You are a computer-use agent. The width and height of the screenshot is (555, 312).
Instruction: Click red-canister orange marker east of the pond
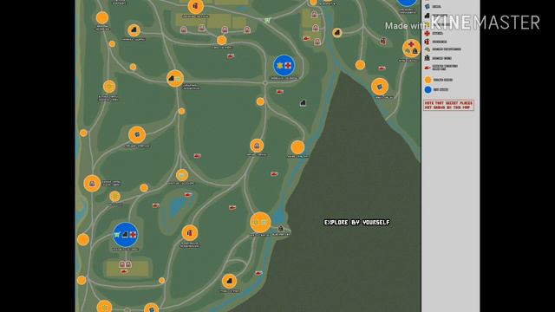[x=190, y=233]
